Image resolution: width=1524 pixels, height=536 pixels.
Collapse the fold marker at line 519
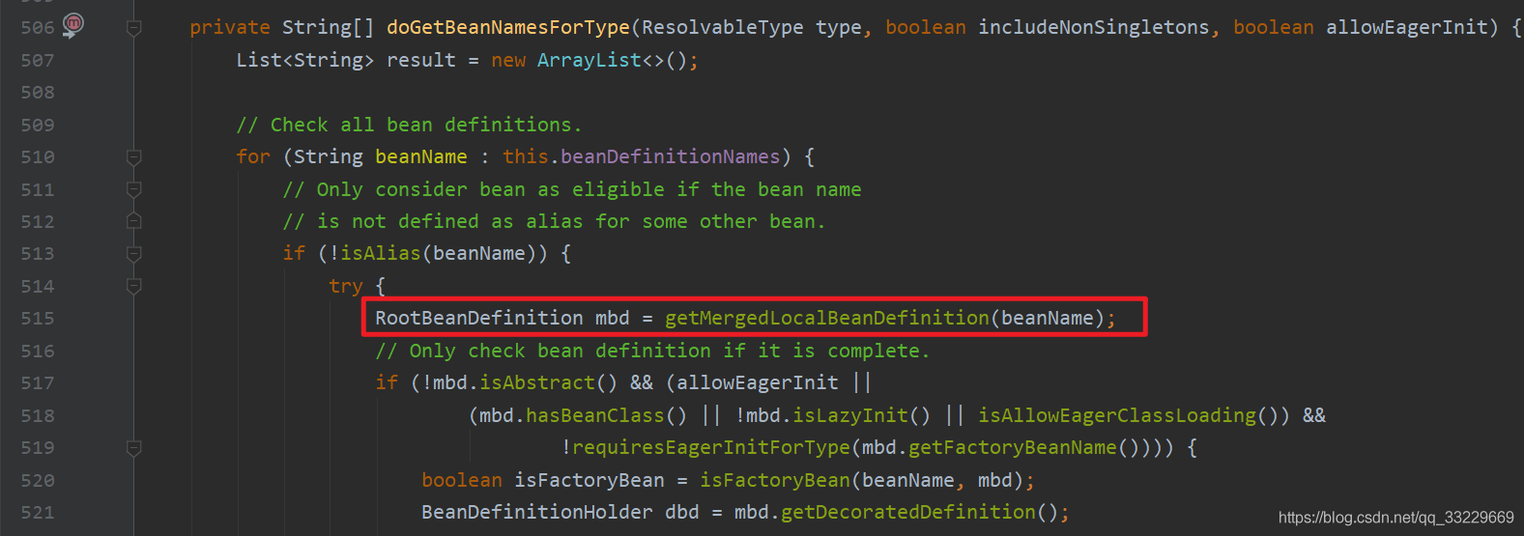pos(134,448)
